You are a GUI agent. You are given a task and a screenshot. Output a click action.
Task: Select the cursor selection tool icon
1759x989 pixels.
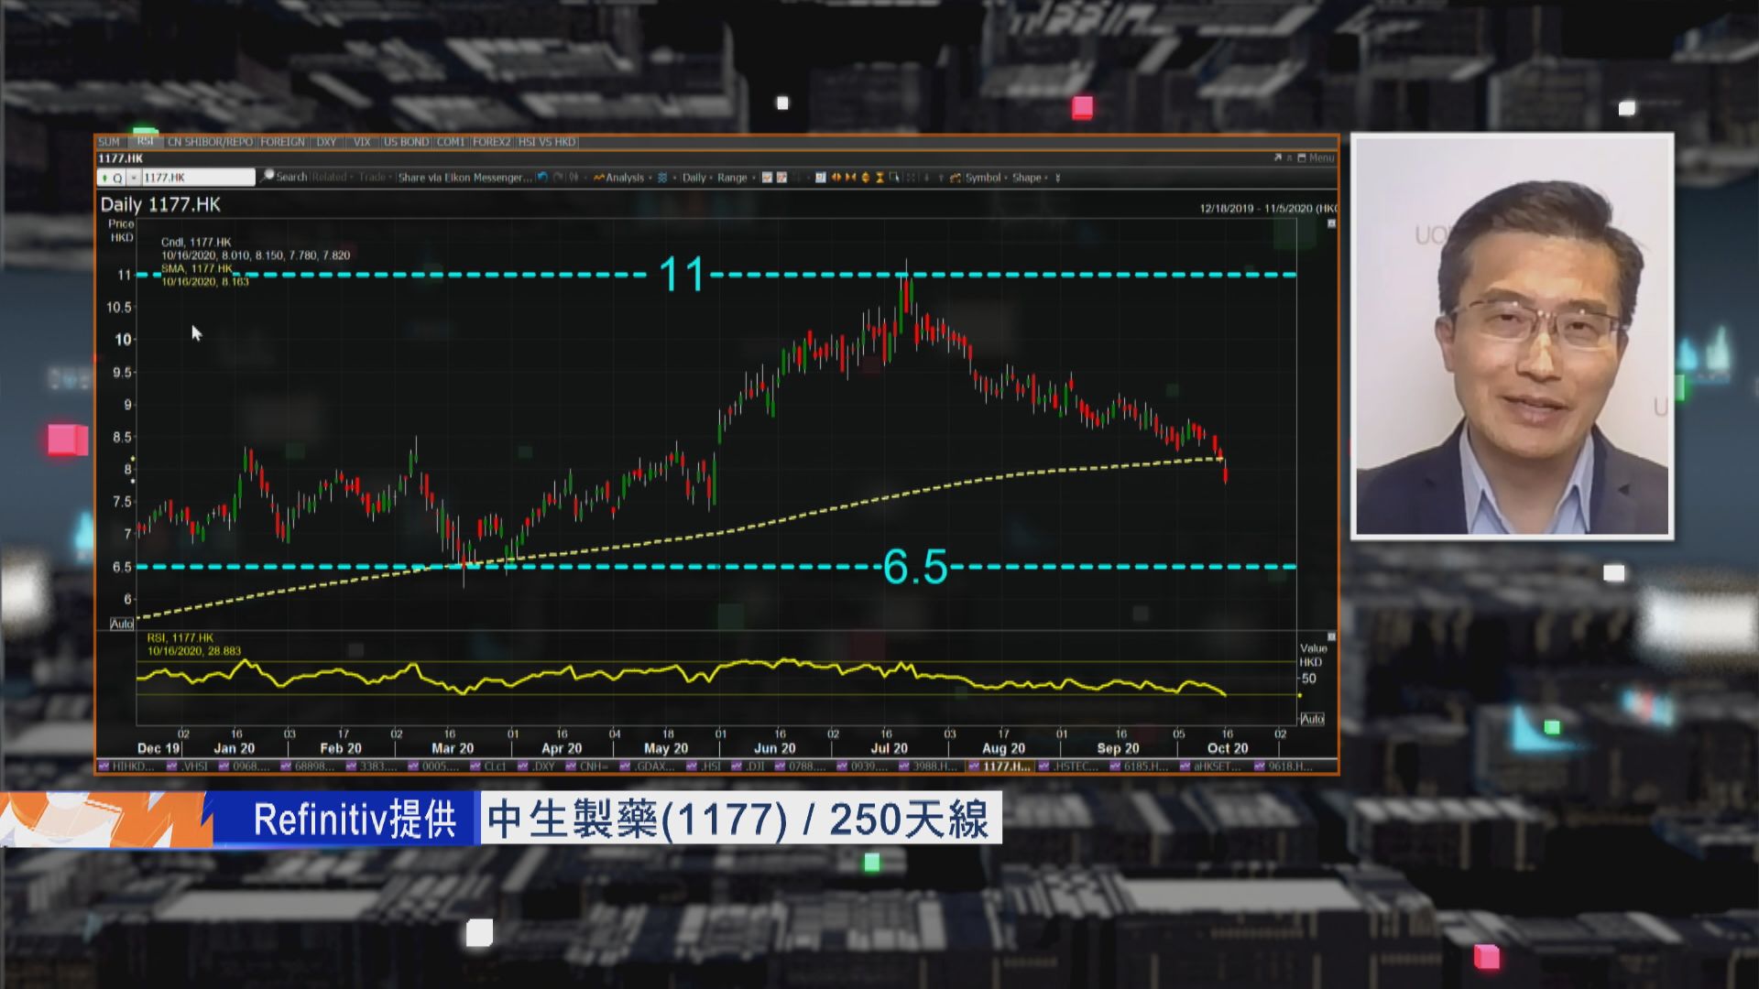point(895,178)
